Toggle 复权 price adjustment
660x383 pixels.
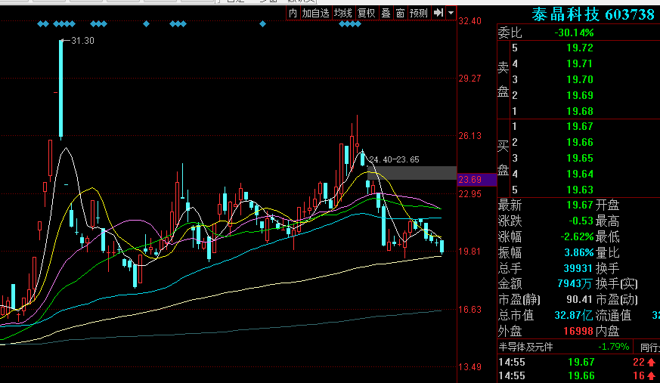(x=367, y=13)
